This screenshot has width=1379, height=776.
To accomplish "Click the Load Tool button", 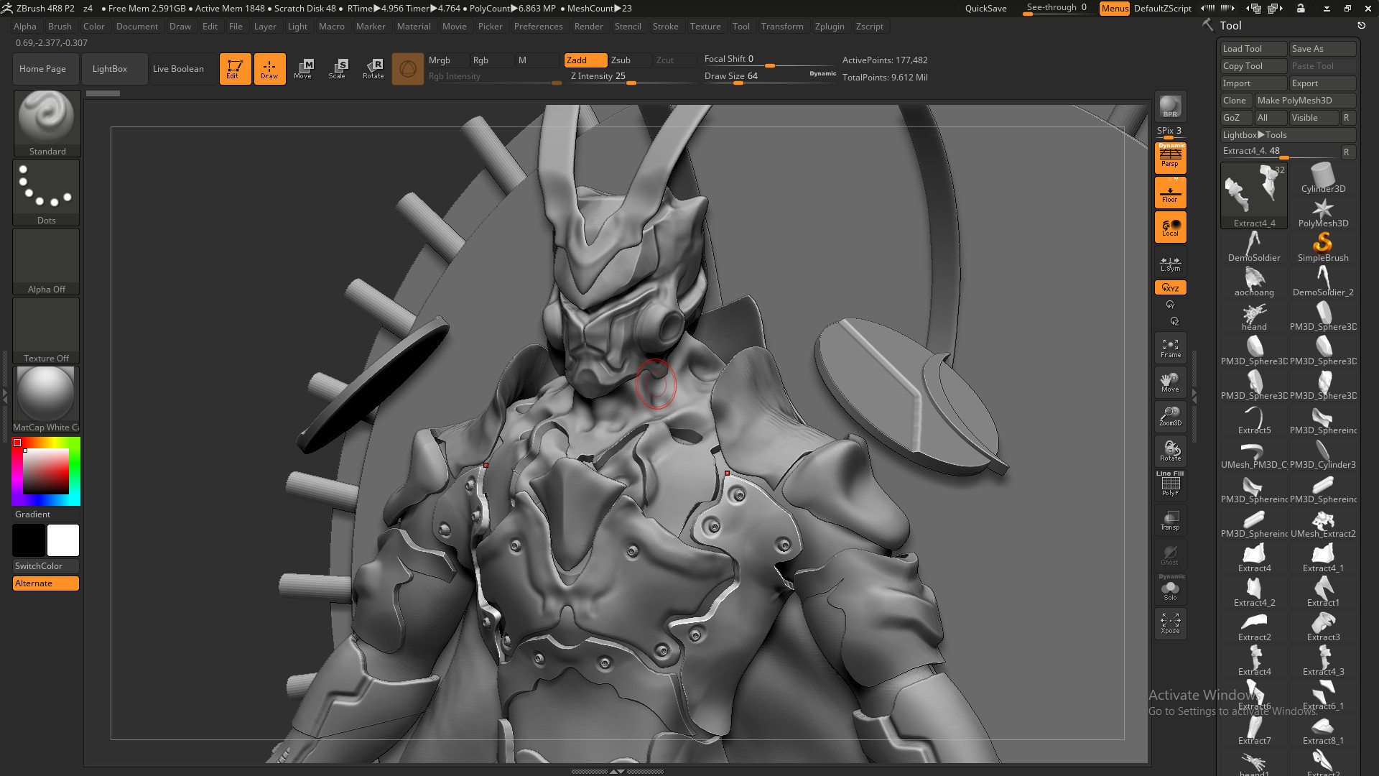I will [x=1253, y=49].
